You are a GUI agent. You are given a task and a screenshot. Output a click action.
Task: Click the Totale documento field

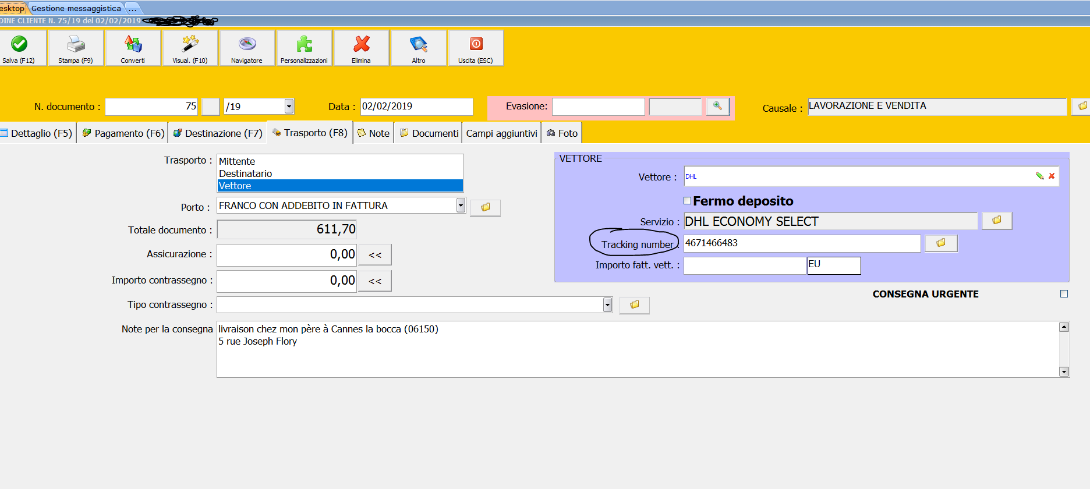click(x=286, y=229)
